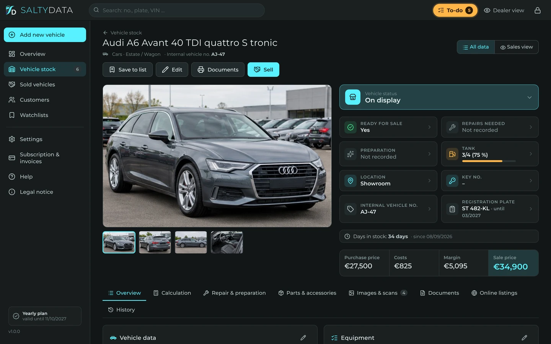Expand Vehicle status On display dropdown
The image size is (551, 344).
pos(439,97)
